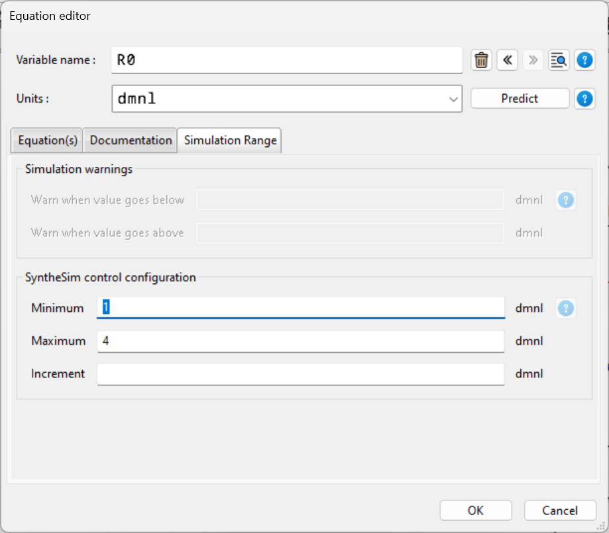Open help for Simulation warnings section
The image size is (609, 533).
(565, 200)
